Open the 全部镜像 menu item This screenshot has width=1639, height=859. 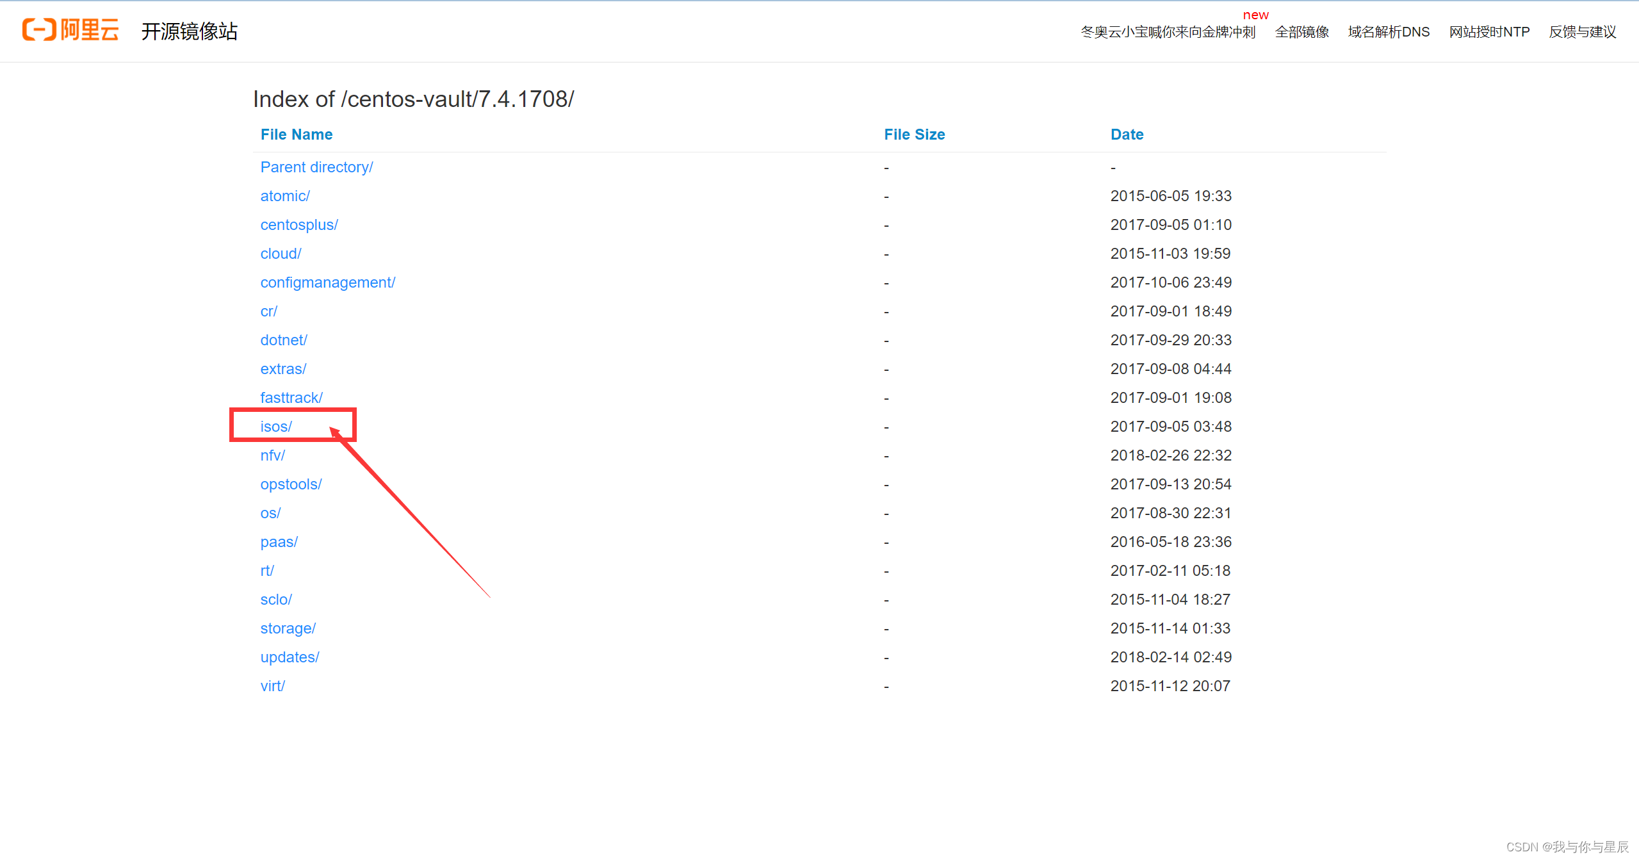click(x=1301, y=31)
